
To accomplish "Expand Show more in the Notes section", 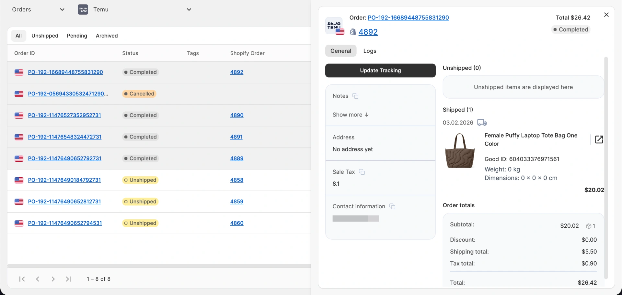I will tap(350, 115).
